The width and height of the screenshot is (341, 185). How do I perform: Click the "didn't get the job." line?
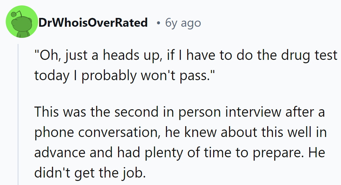click(x=90, y=173)
